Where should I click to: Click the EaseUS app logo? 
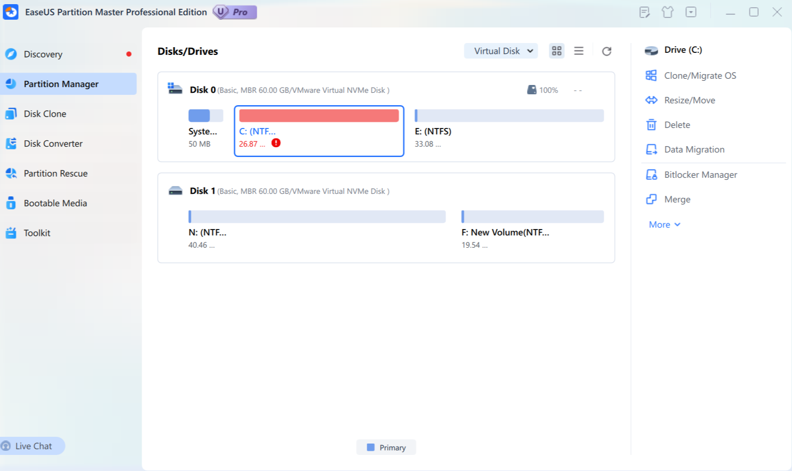coord(11,12)
